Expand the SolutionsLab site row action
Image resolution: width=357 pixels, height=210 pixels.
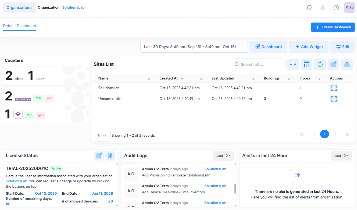[334, 88]
